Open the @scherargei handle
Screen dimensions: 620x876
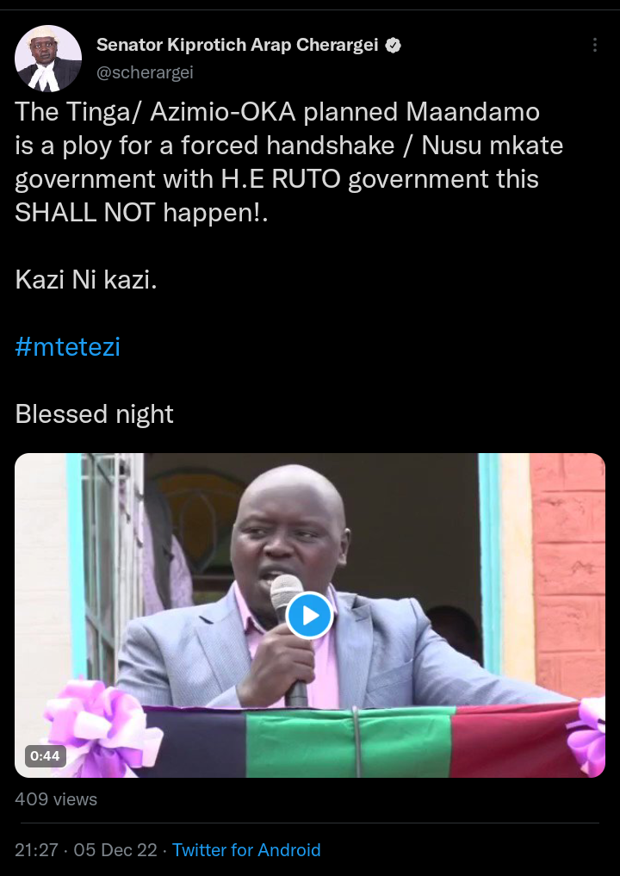point(145,72)
